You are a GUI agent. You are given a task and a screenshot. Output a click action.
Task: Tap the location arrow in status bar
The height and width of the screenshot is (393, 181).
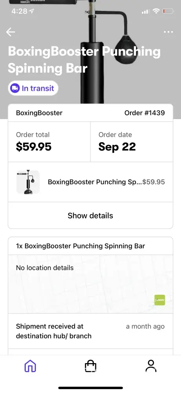(x=31, y=11)
